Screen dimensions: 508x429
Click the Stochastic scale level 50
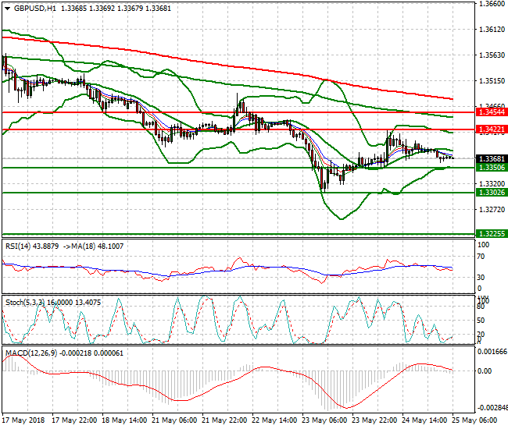click(481, 321)
